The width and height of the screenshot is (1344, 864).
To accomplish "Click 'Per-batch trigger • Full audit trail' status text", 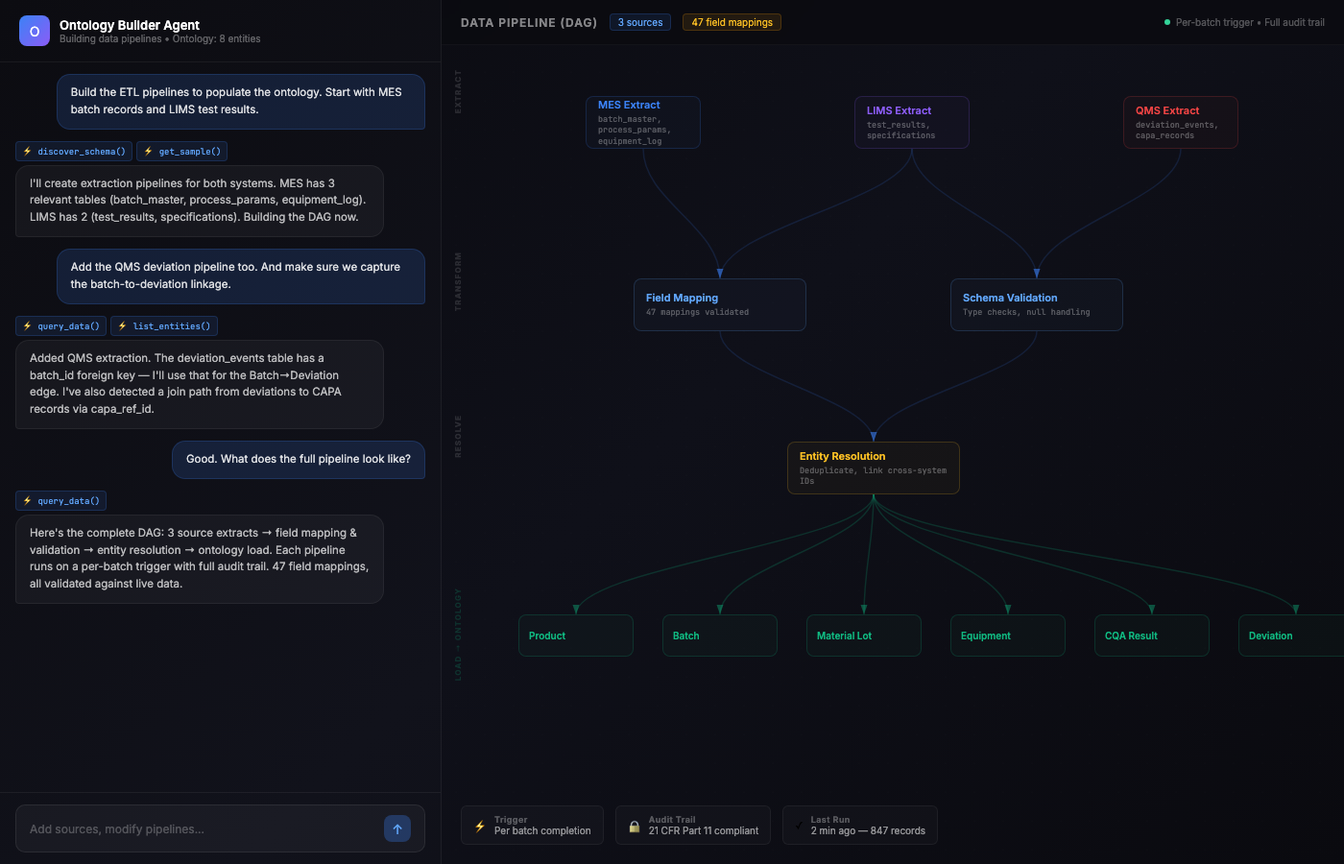I will [1250, 22].
